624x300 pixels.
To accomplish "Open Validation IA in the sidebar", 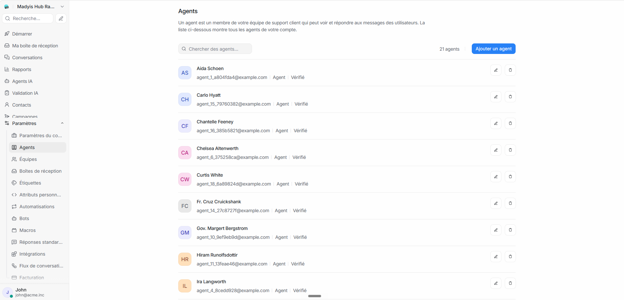I will 34,93.
